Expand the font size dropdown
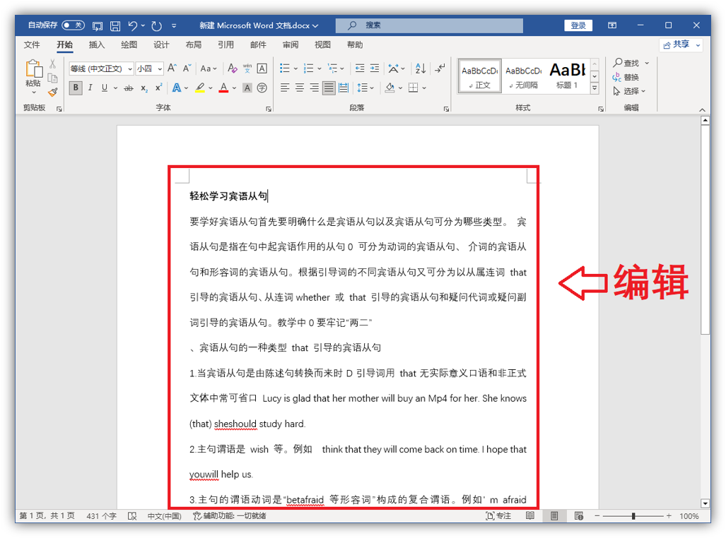 [160, 69]
